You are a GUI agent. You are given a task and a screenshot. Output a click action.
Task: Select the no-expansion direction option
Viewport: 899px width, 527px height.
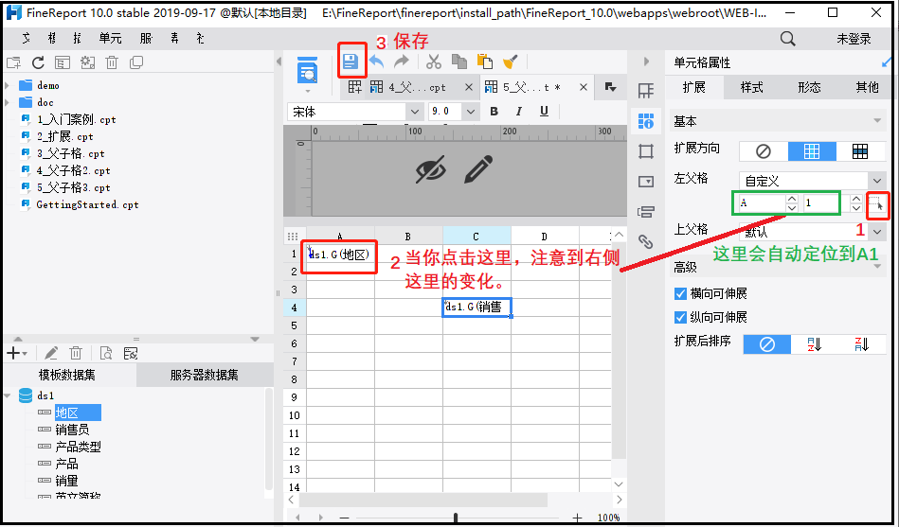(763, 151)
